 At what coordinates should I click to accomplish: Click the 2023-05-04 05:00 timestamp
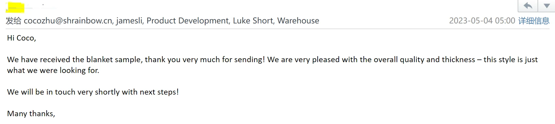[482, 21]
